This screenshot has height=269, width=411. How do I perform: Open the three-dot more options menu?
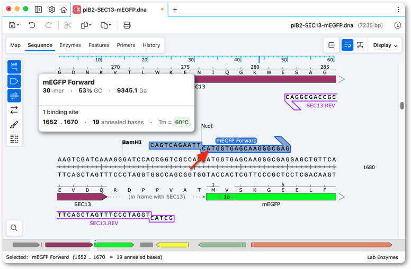[398, 10]
